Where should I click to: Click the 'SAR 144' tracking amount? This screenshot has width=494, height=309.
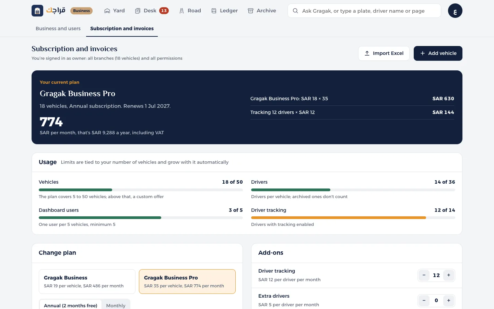click(x=443, y=112)
